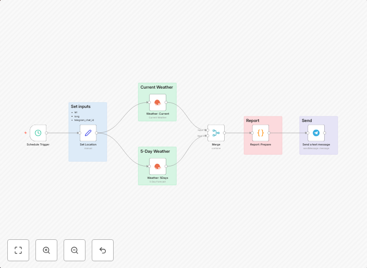Zoom out of the workflow canvas
The image size is (367, 268).
click(75, 250)
